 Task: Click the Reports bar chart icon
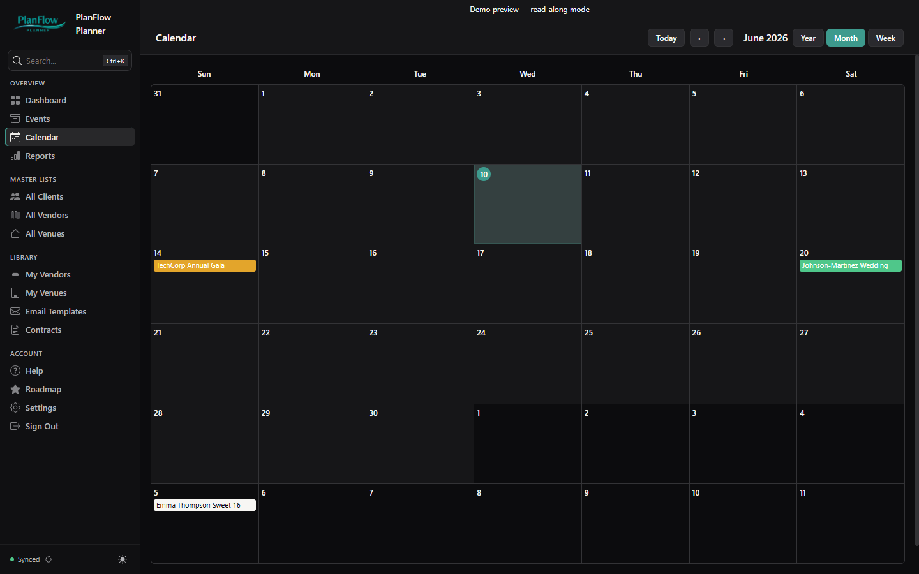[15, 156]
